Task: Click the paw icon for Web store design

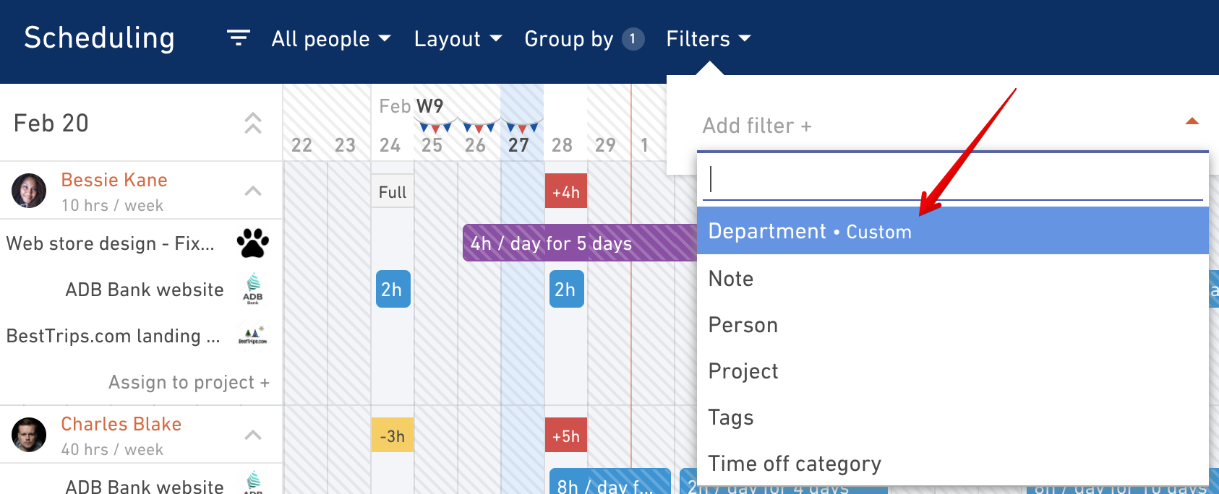Action: click(253, 243)
